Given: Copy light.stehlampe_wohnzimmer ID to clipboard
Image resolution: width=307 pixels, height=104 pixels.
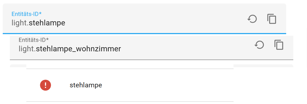Looking at the screenshot, I should [x=279, y=45].
